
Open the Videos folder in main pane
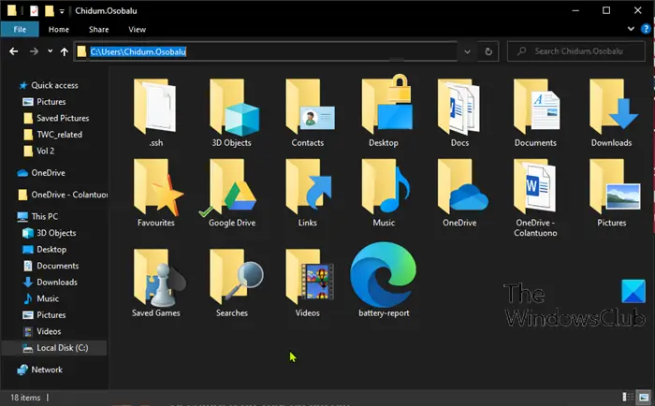click(307, 281)
